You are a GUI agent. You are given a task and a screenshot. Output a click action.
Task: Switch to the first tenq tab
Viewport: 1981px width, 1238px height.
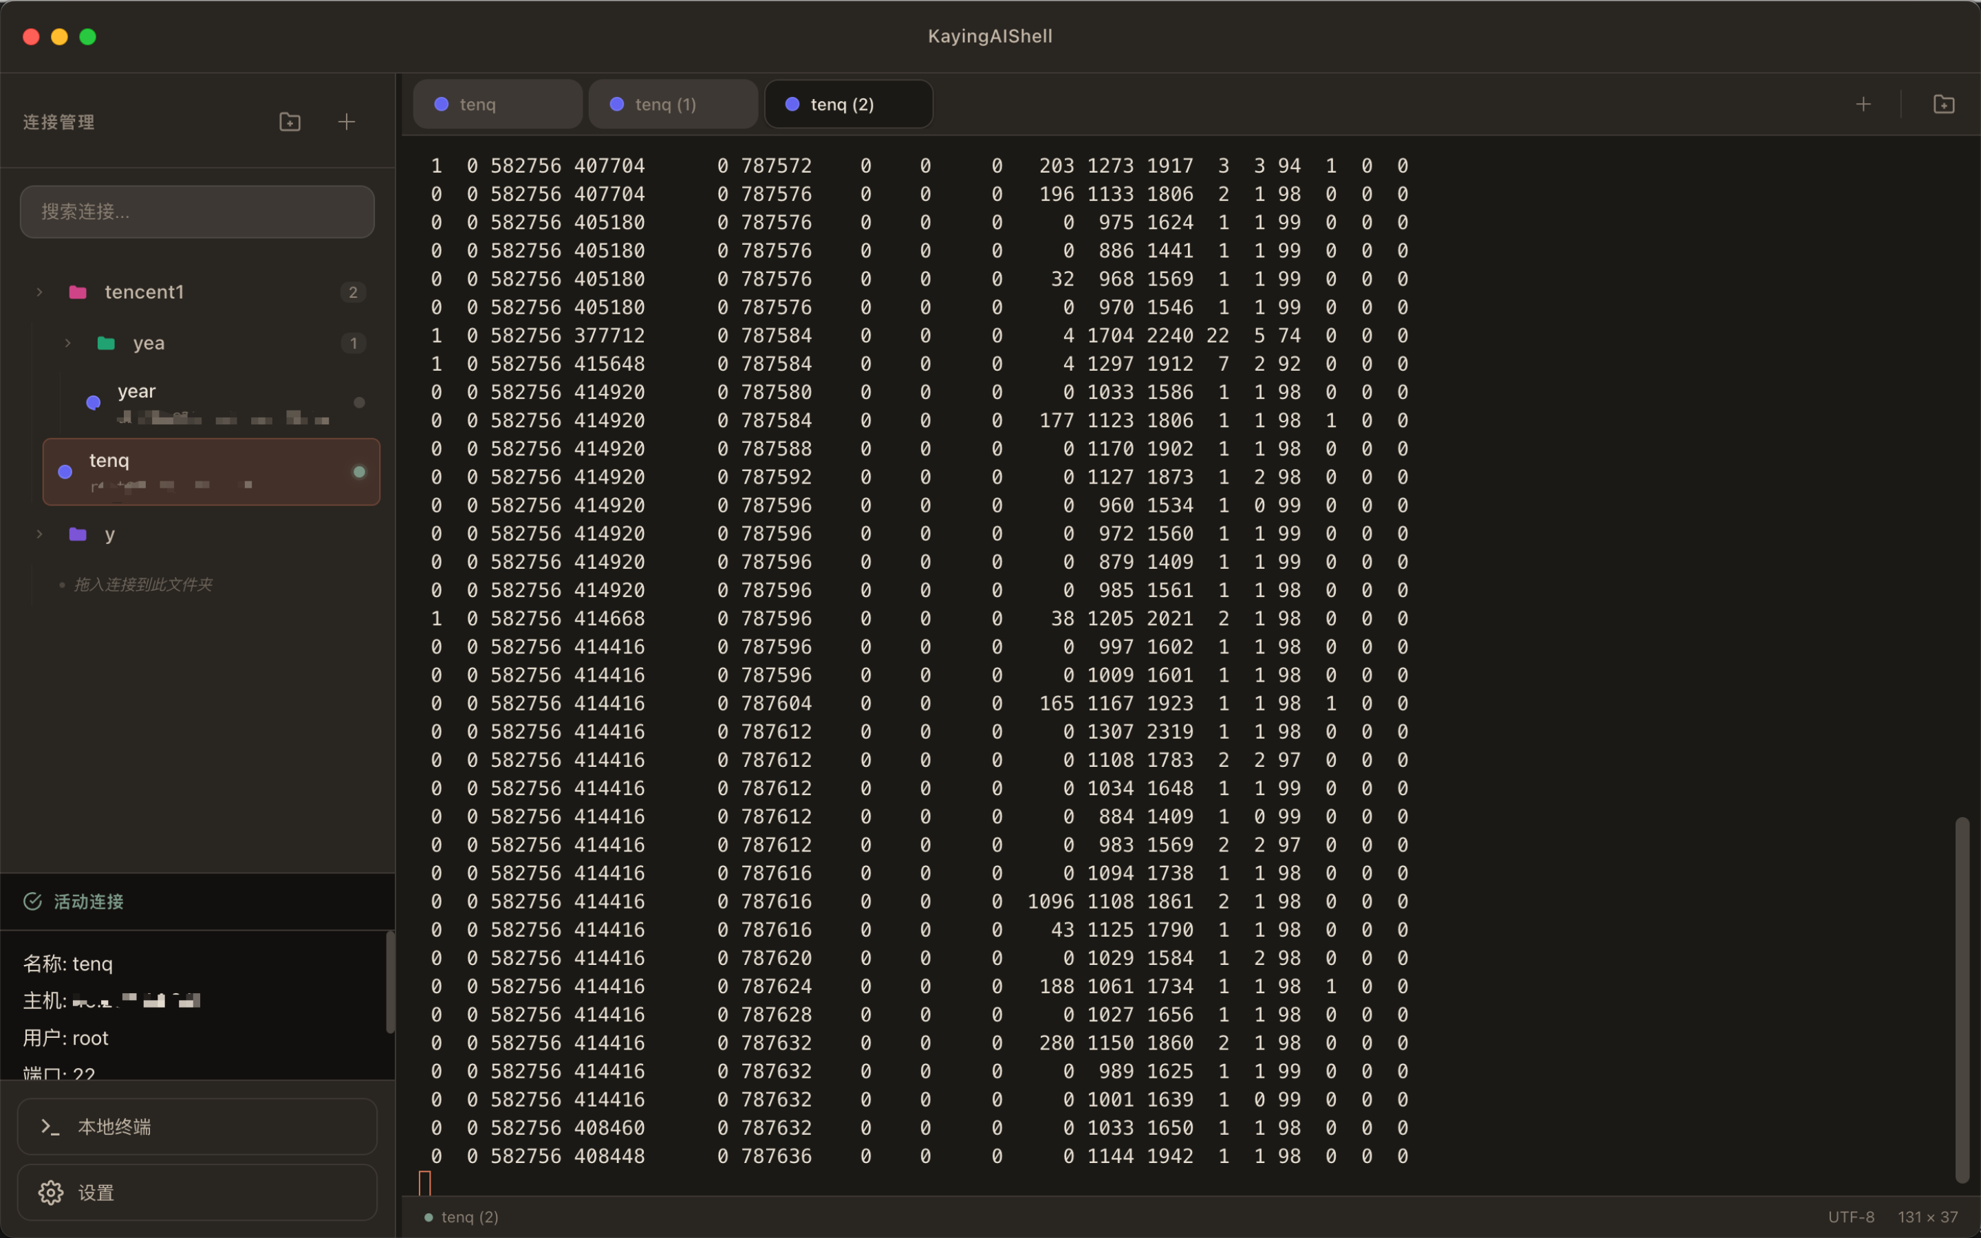[x=496, y=104]
